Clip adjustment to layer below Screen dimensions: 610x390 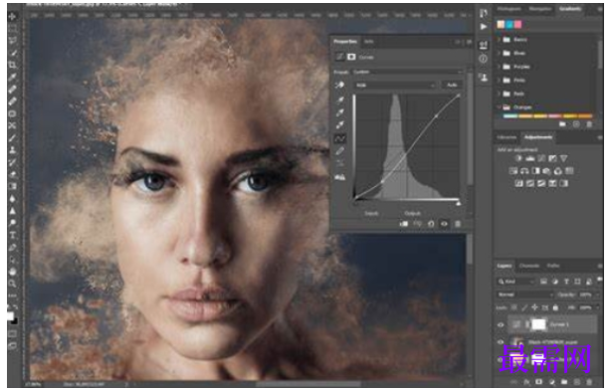tap(404, 224)
